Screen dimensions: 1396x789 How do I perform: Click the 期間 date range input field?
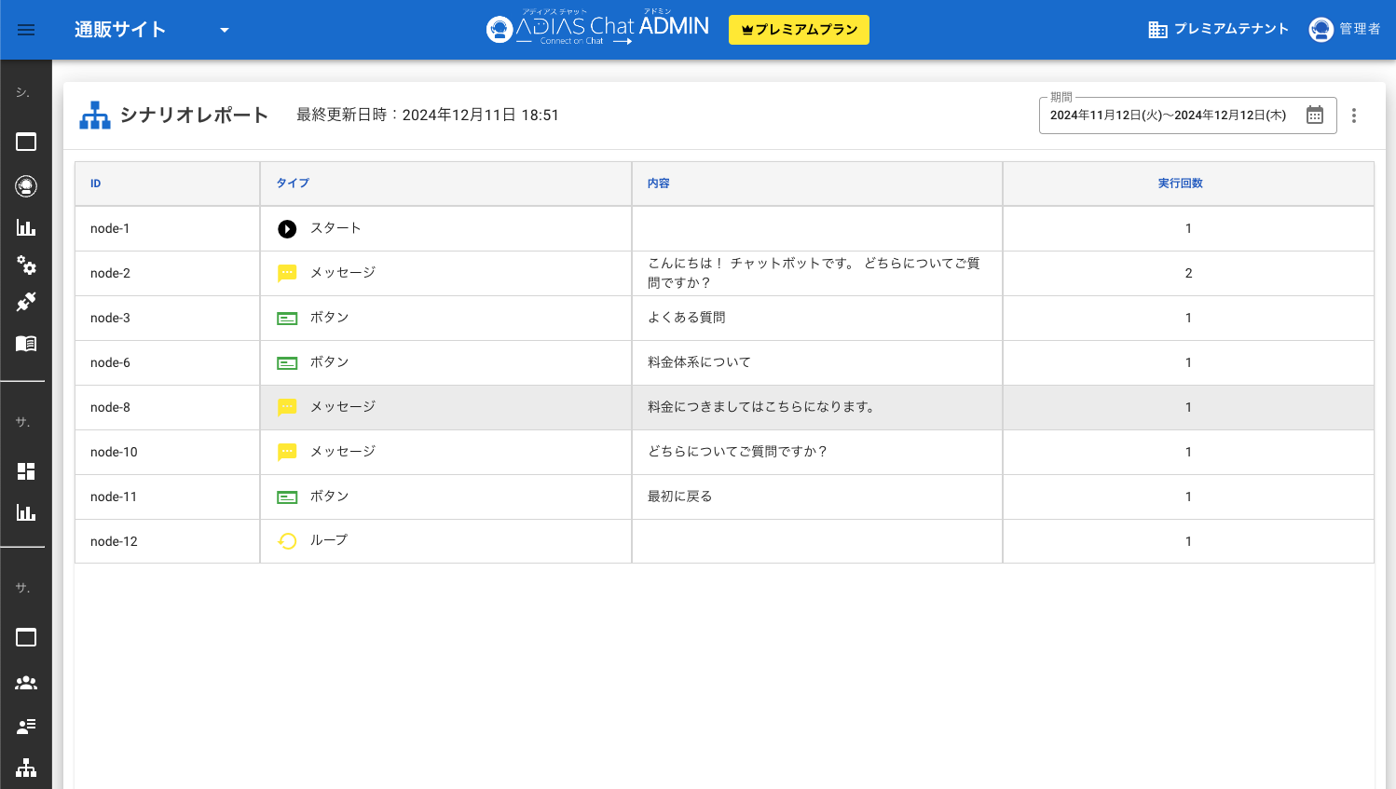(x=1170, y=115)
